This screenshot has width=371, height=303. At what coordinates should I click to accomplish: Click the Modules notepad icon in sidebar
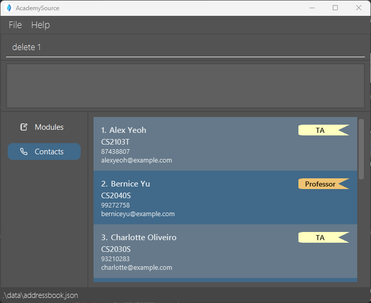tap(24, 127)
